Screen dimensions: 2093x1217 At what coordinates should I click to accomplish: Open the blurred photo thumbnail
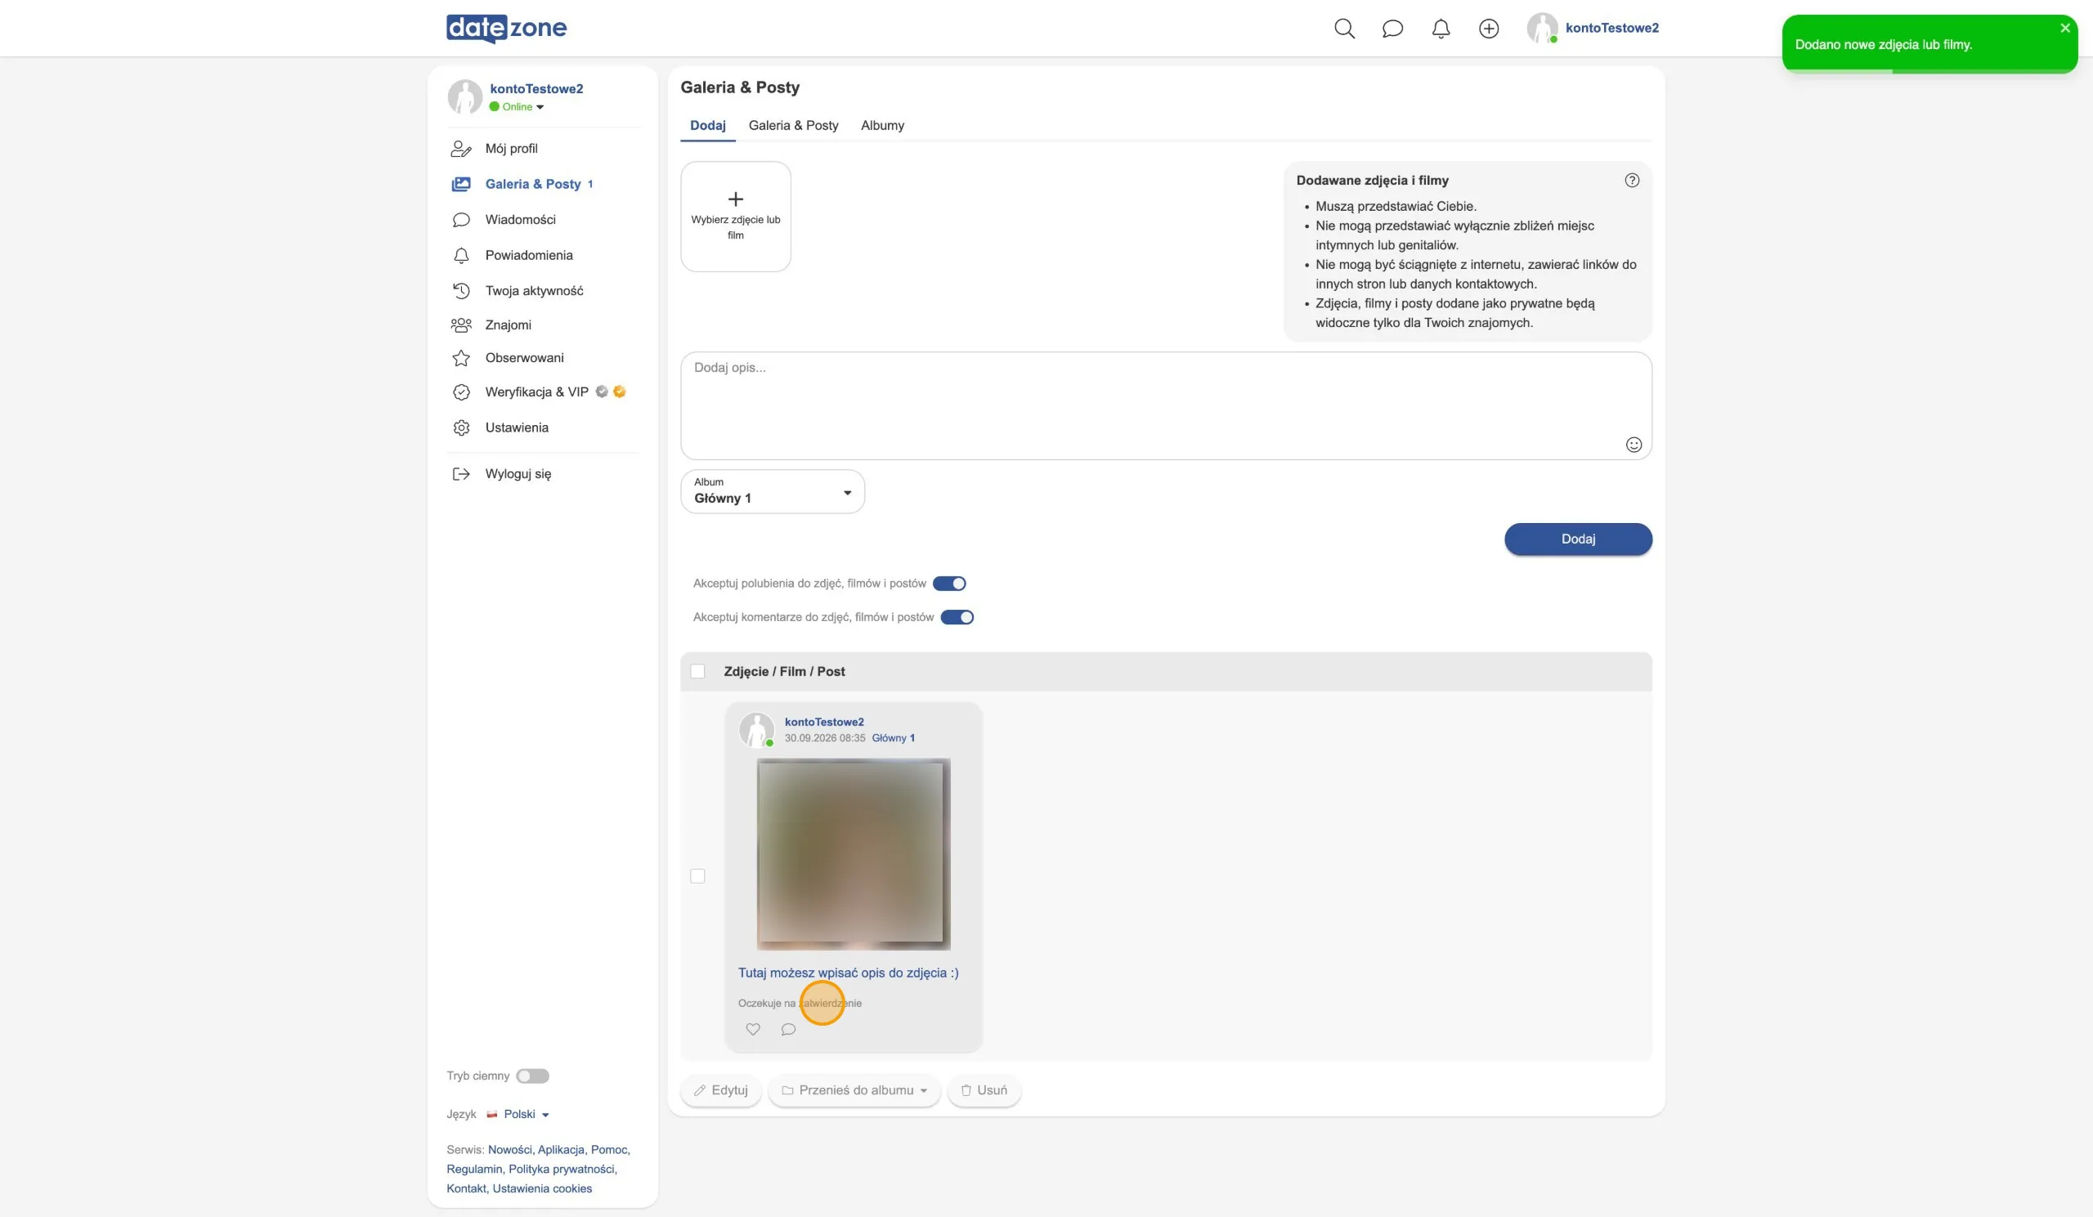(x=852, y=853)
